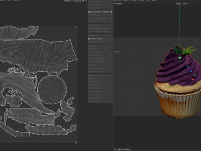Grab the green Y-axis arrow handle
The width and height of the screenshot is (201, 151).
180,57
